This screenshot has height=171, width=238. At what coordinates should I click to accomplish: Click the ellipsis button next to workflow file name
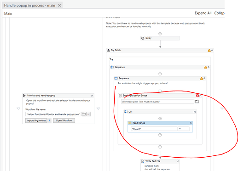88,114
